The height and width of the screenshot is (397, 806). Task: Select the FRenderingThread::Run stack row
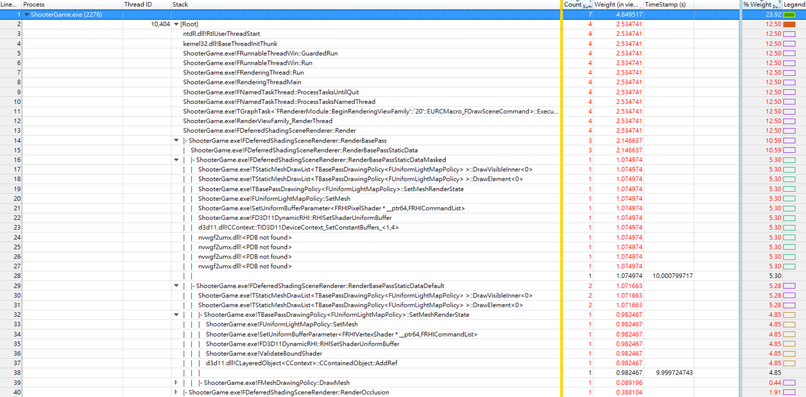point(243,72)
